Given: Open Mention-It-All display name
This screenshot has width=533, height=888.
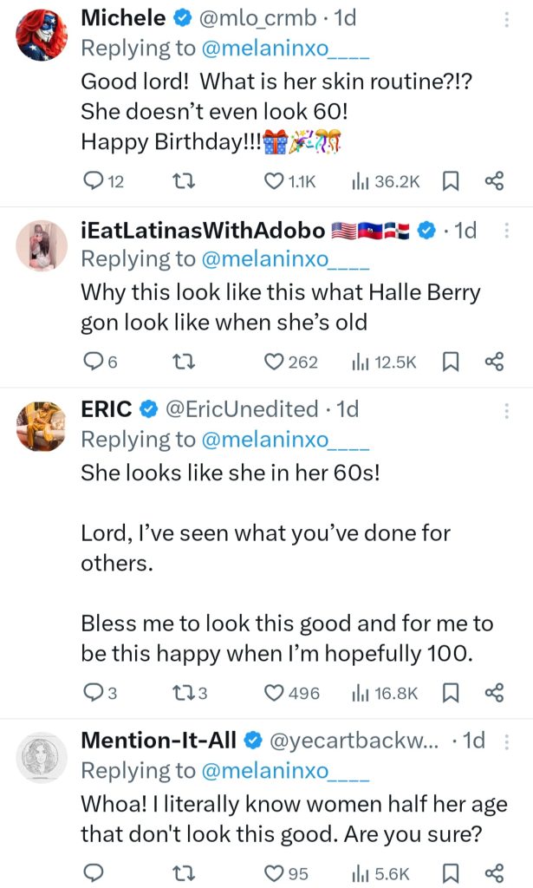Looking at the screenshot, I should coord(159,741).
